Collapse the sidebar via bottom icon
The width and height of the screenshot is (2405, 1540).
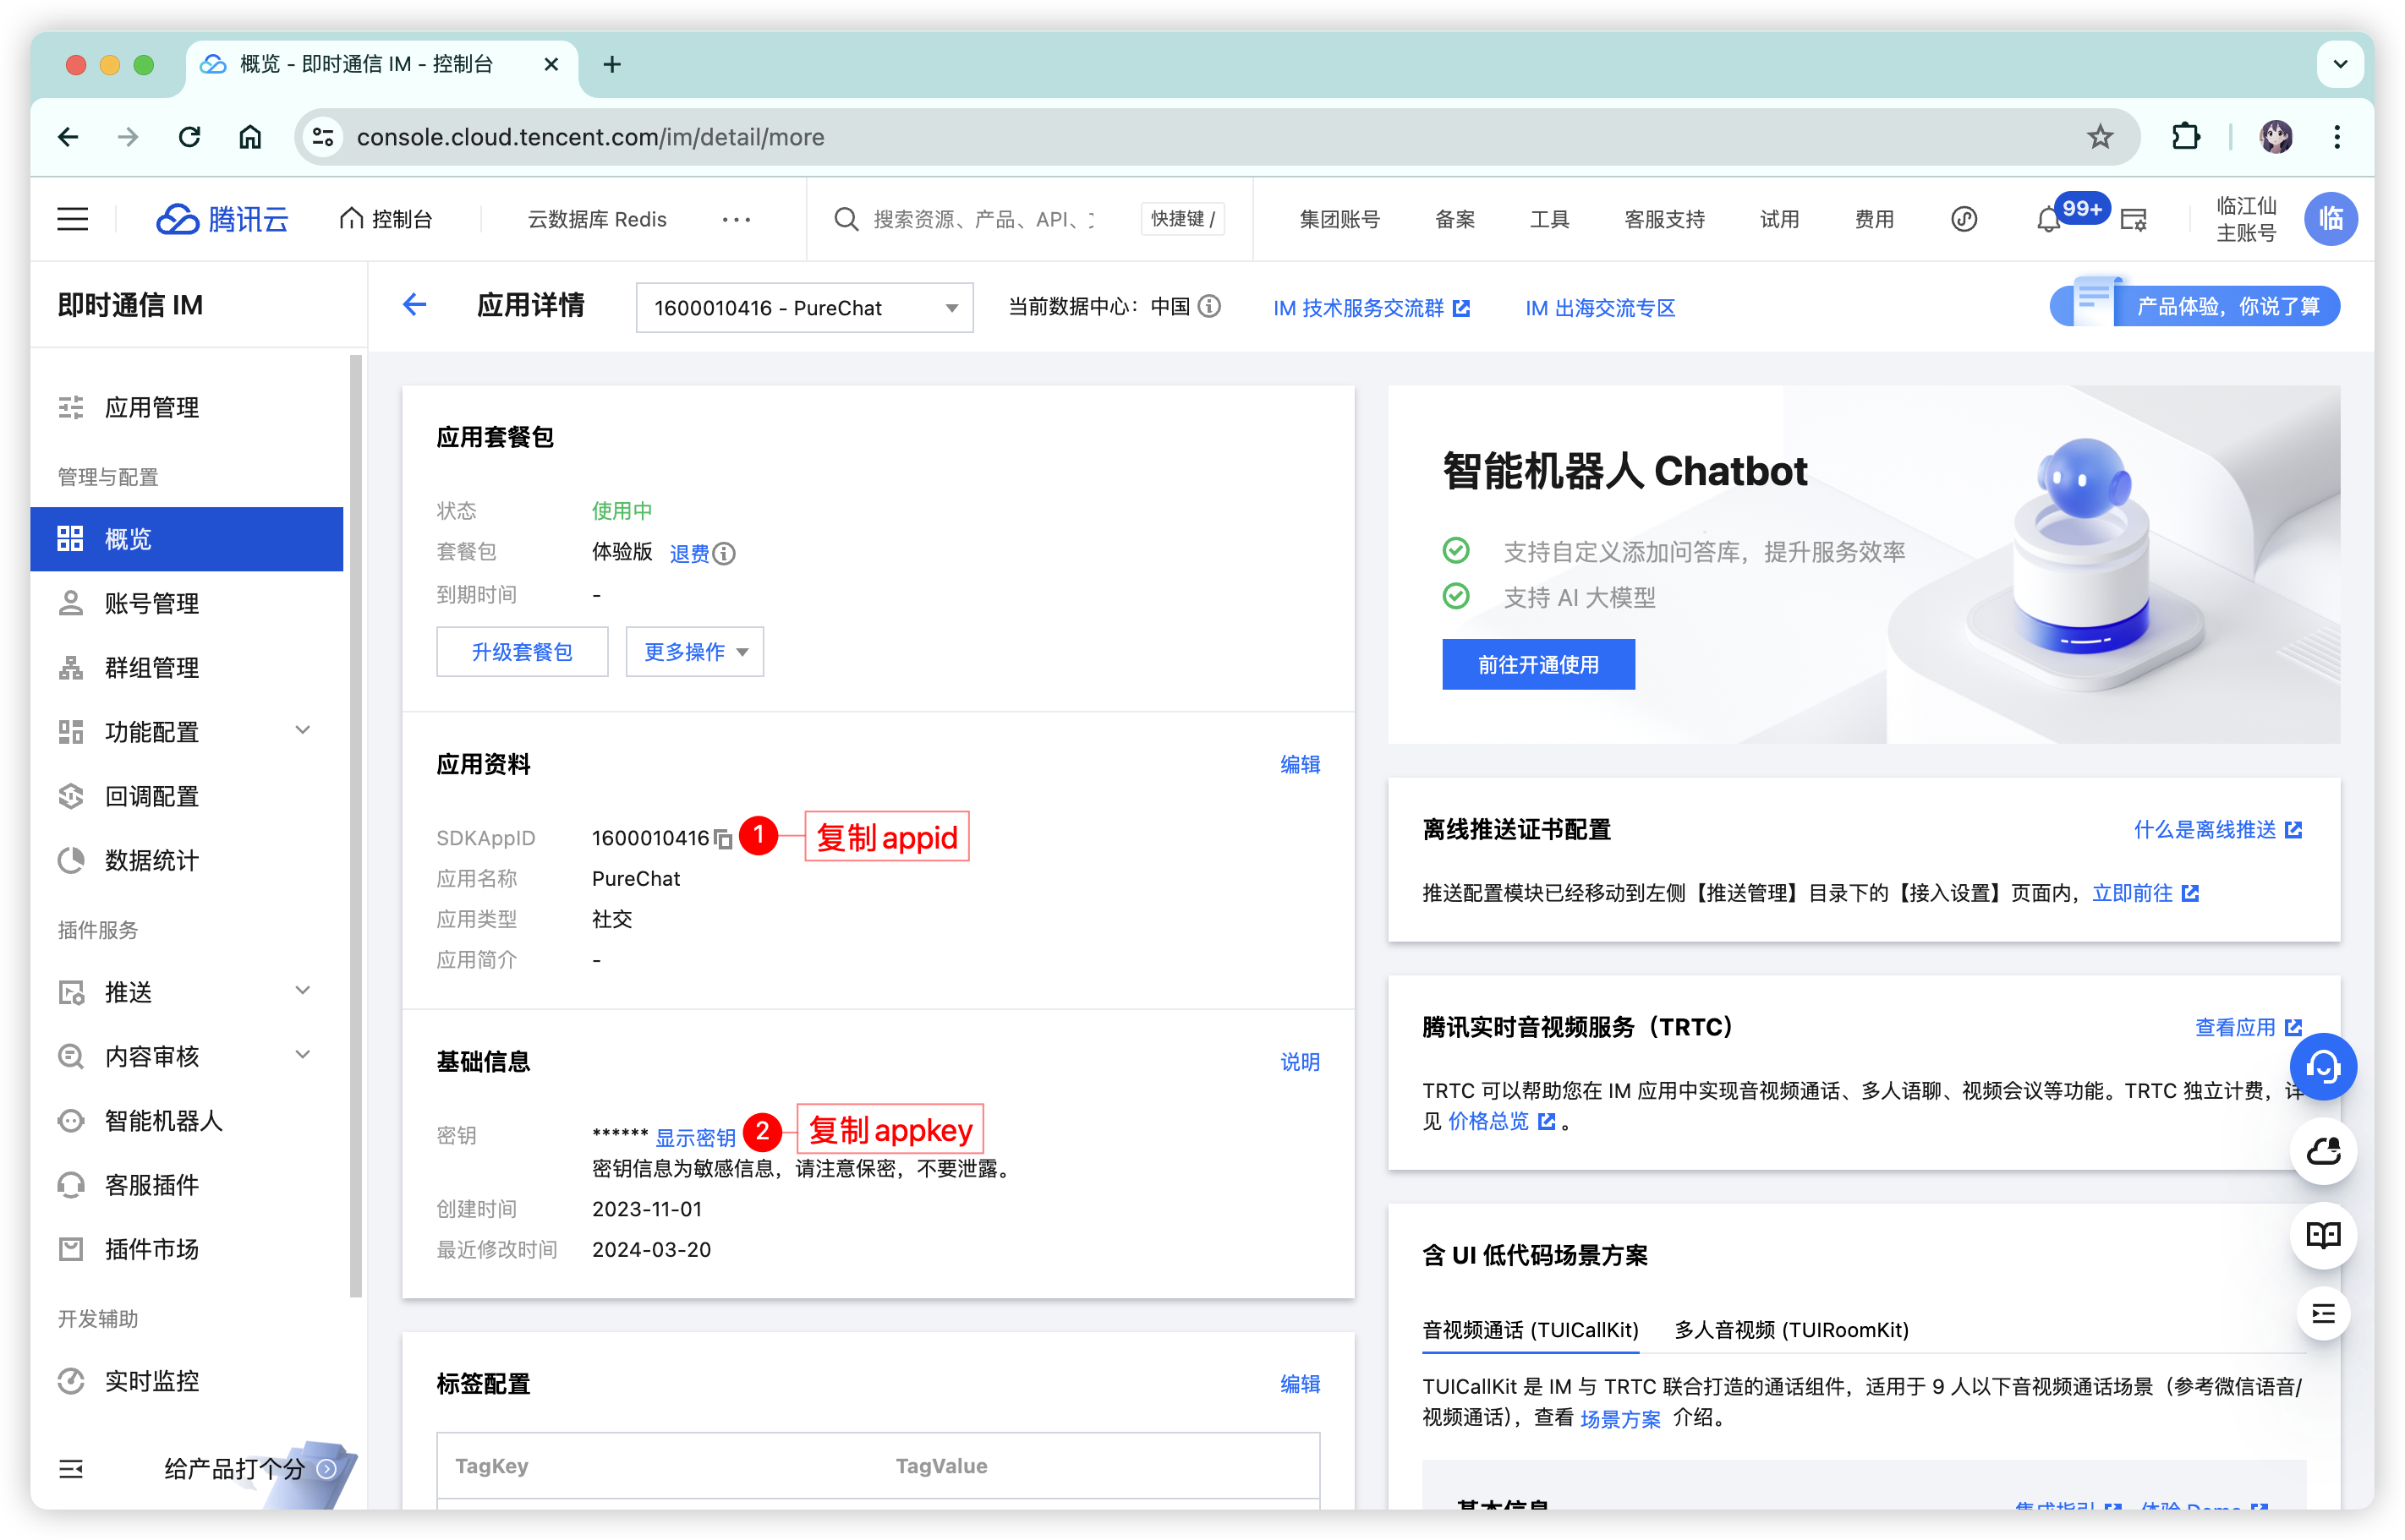tap(71, 1469)
